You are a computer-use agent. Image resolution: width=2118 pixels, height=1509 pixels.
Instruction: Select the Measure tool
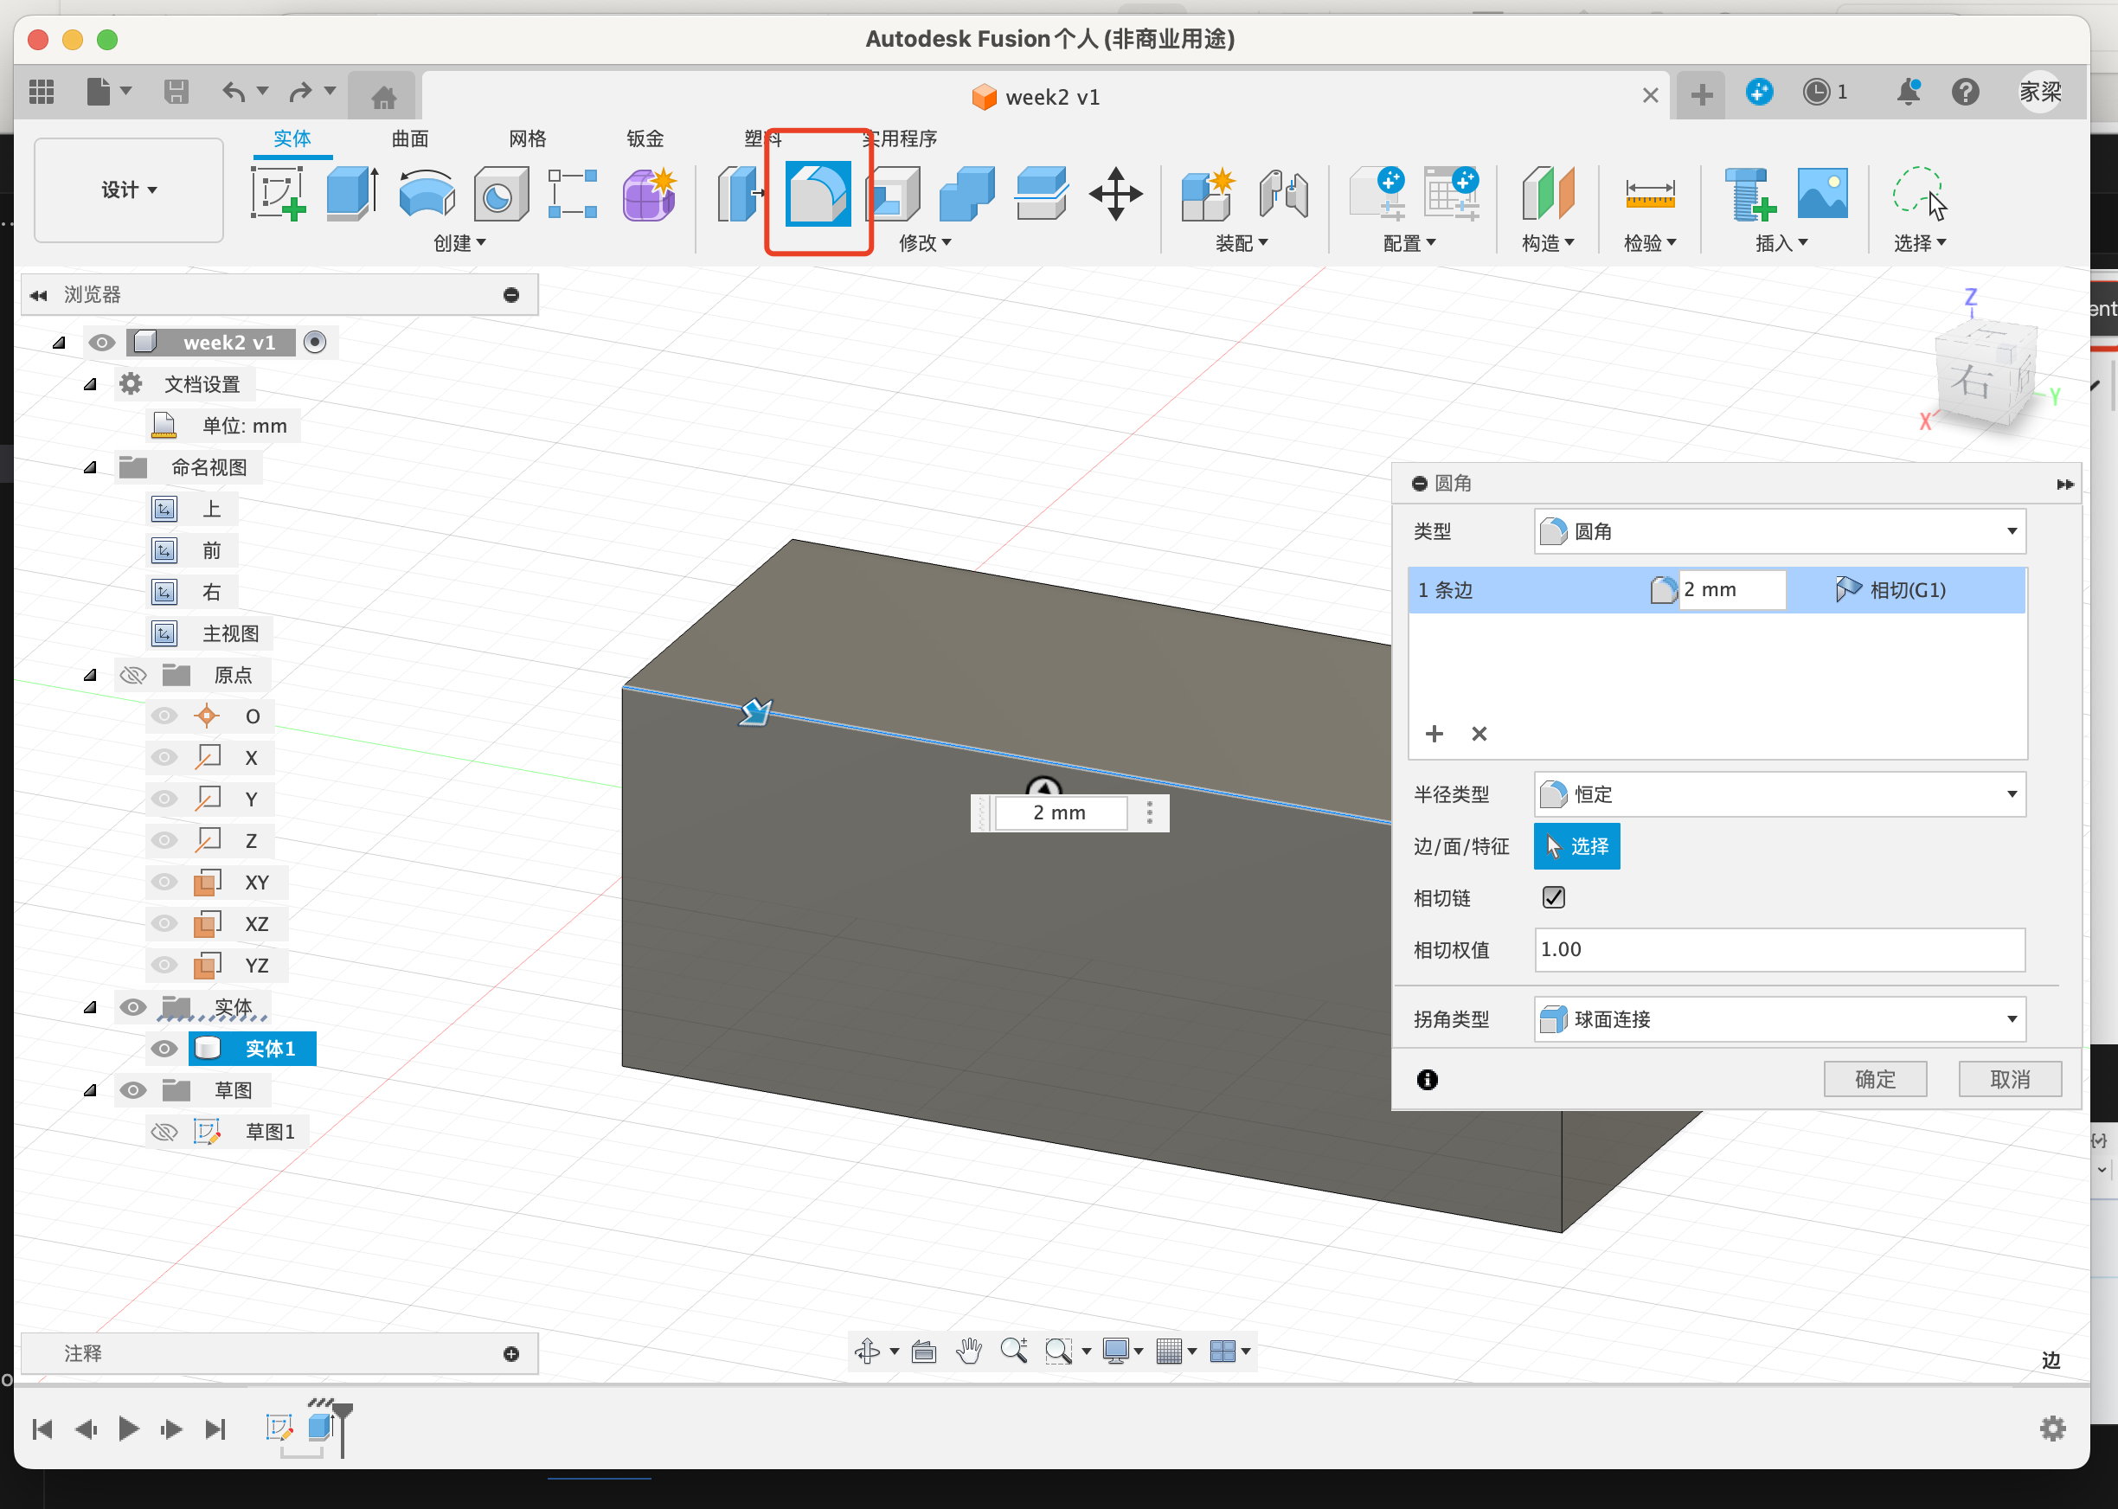tap(1650, 193)
